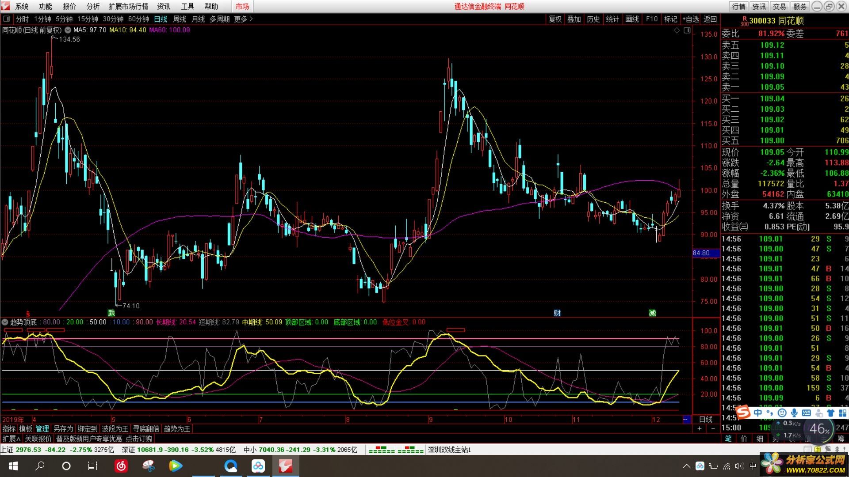The width and height of the screenshot is (849, 477).
Task: Open the 帮助 menu
Action: click(211, 7)
